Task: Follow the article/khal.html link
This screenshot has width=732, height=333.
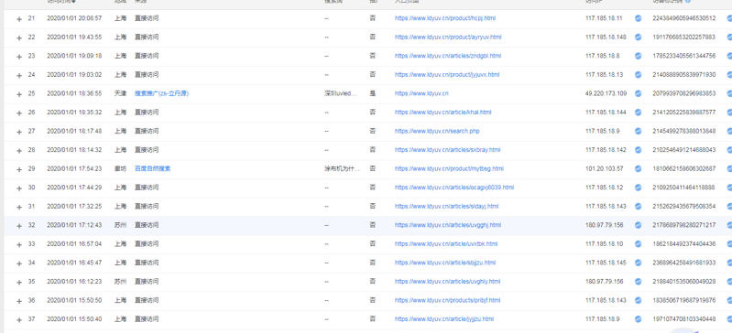Action: 442,112
